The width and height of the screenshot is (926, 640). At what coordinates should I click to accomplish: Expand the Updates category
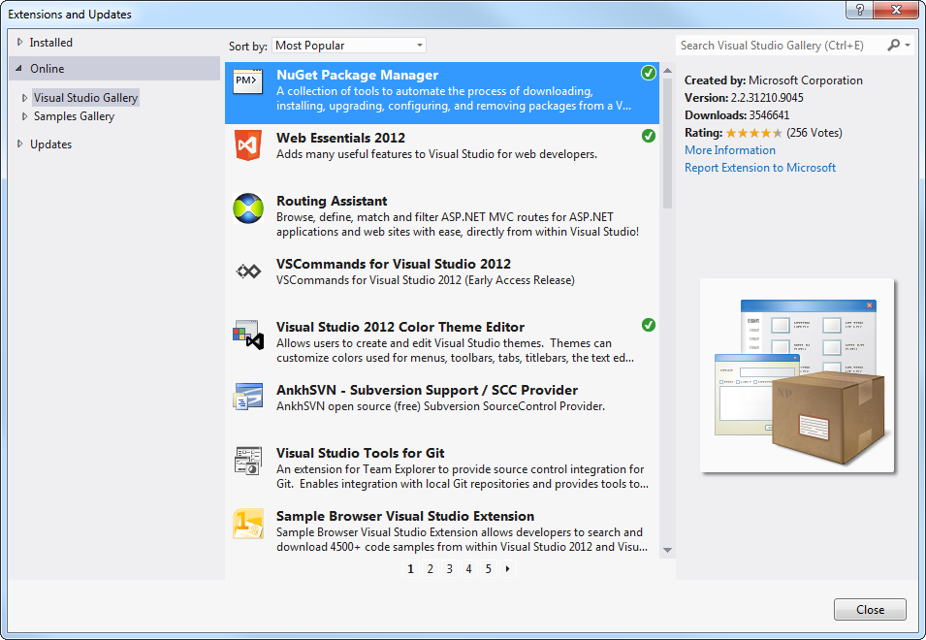tap(19, 144)
